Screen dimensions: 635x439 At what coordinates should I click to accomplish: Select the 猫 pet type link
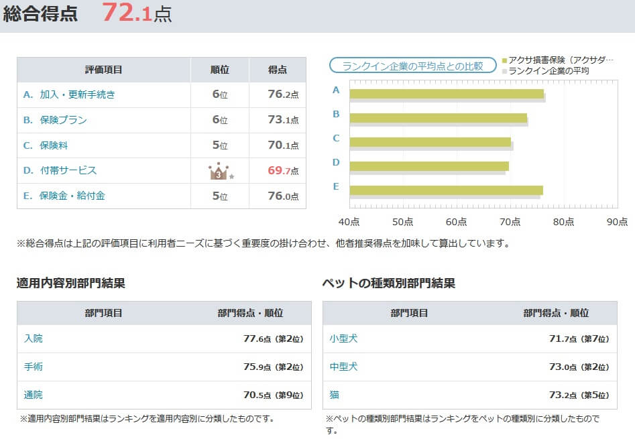(334, 395)
